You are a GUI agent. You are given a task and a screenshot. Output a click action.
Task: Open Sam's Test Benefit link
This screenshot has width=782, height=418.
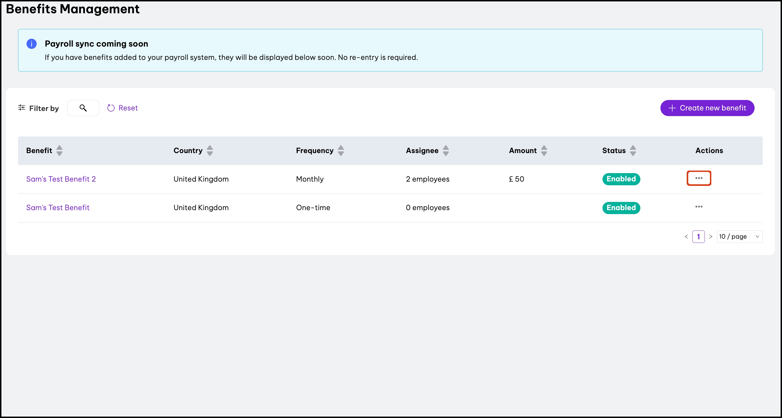[x=58, y=208]
